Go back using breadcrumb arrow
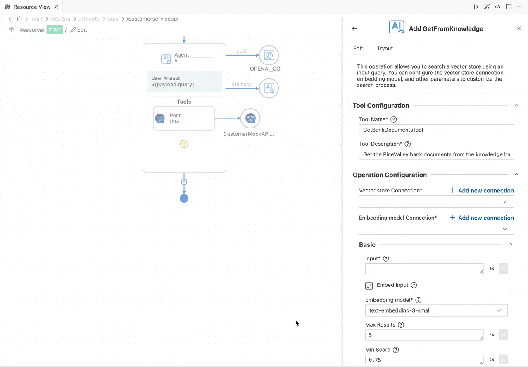The height and width of the screenshot is (367, 528). tap(11, 19)
